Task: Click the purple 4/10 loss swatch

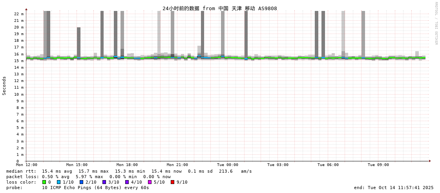Action: pos(127,182)
